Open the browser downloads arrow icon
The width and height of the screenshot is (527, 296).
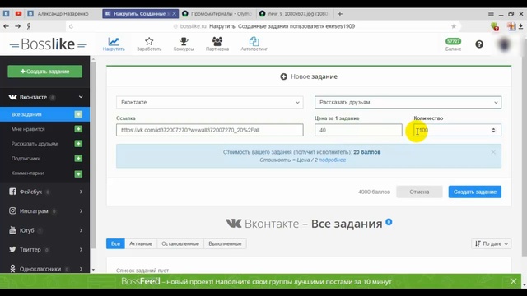tap(521, 26)
